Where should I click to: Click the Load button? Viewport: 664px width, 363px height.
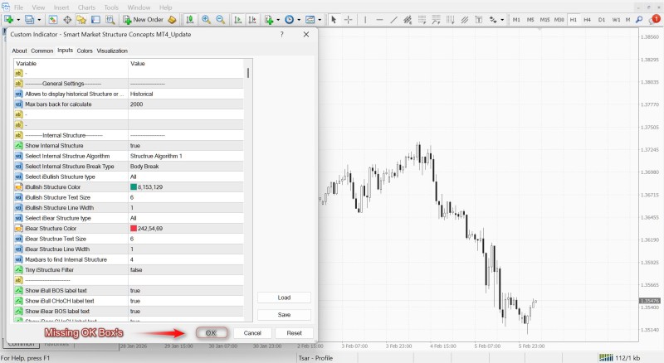(284, 298)
